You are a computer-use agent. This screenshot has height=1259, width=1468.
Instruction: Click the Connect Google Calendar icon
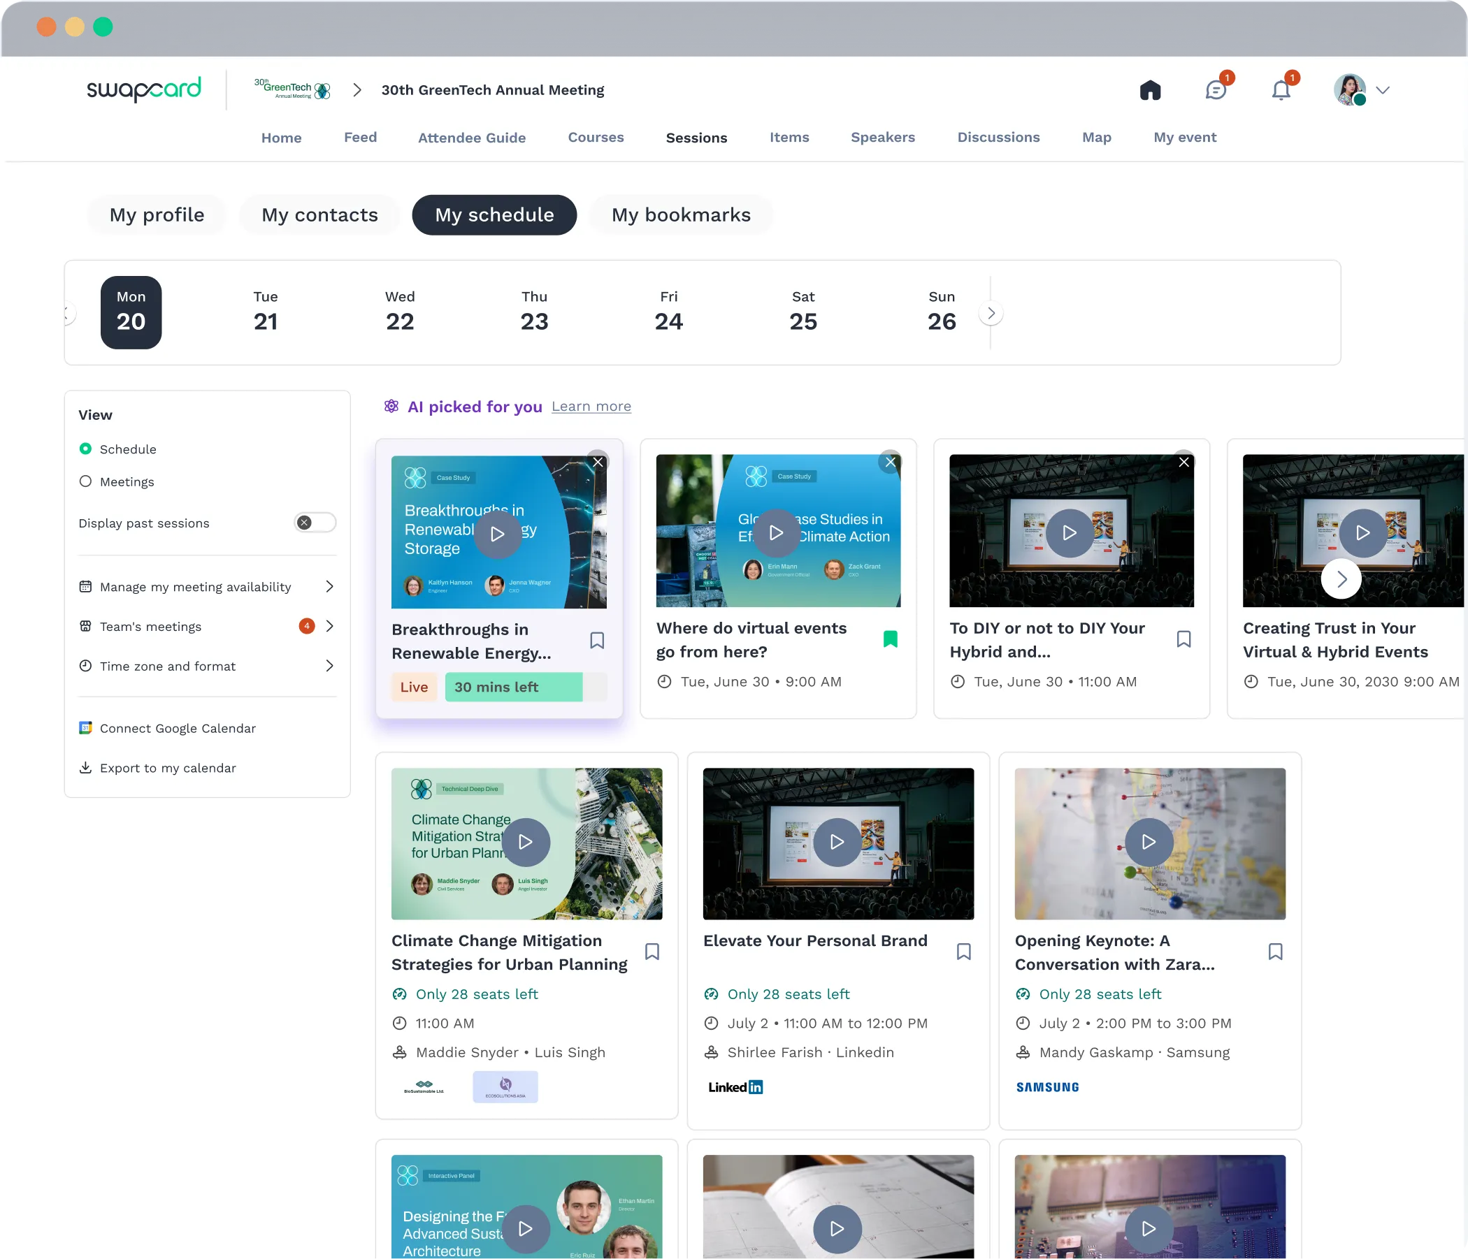click(85, 728)
